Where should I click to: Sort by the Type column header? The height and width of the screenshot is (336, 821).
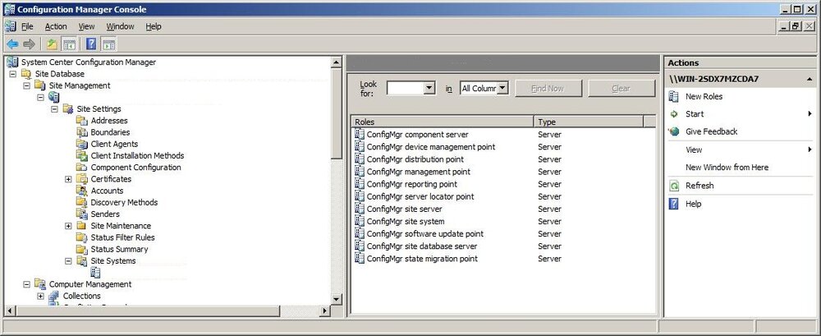pos(589,122)
